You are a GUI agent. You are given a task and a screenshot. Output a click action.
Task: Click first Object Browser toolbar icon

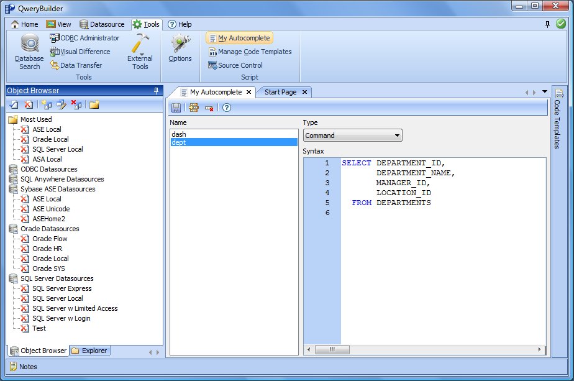(14, 105)
